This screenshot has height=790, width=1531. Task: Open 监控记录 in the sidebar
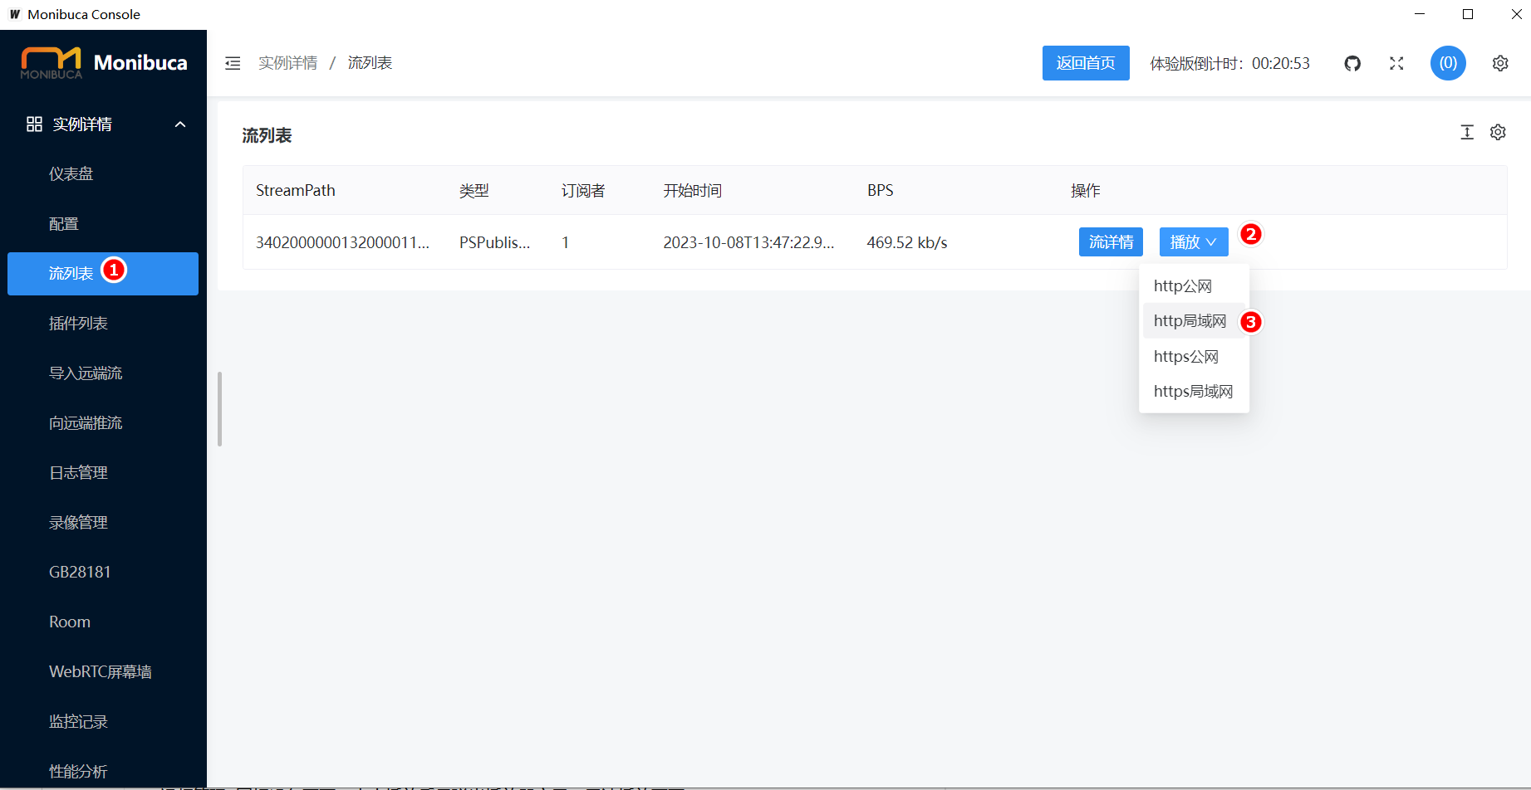[x=103, y=722]
